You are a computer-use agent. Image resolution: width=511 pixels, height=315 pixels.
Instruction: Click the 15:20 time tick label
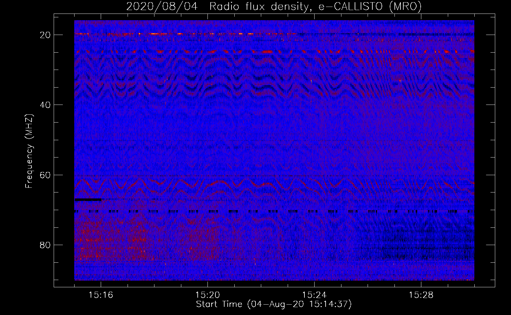[x=207, y=295]
